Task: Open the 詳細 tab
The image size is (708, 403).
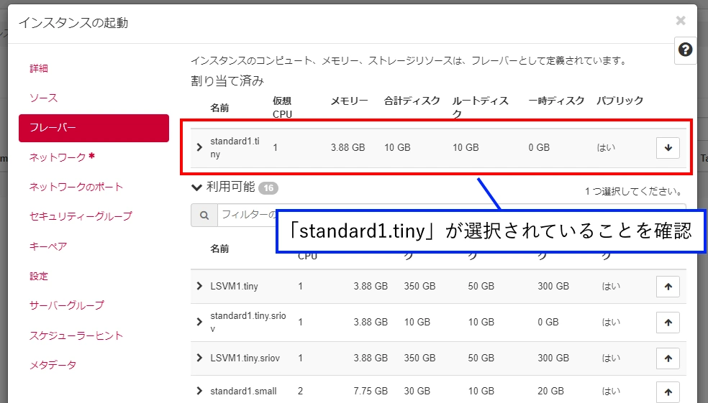Action: click(39, 68)
